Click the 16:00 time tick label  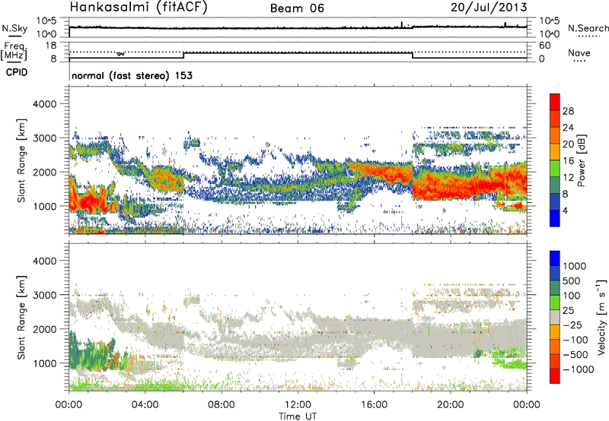pyautogui.click(x=374, y=405)
